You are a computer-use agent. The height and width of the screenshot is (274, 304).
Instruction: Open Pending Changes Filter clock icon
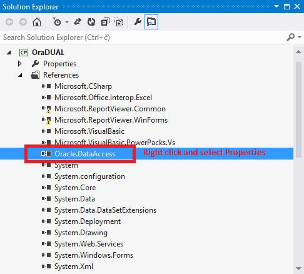[56, 22]
